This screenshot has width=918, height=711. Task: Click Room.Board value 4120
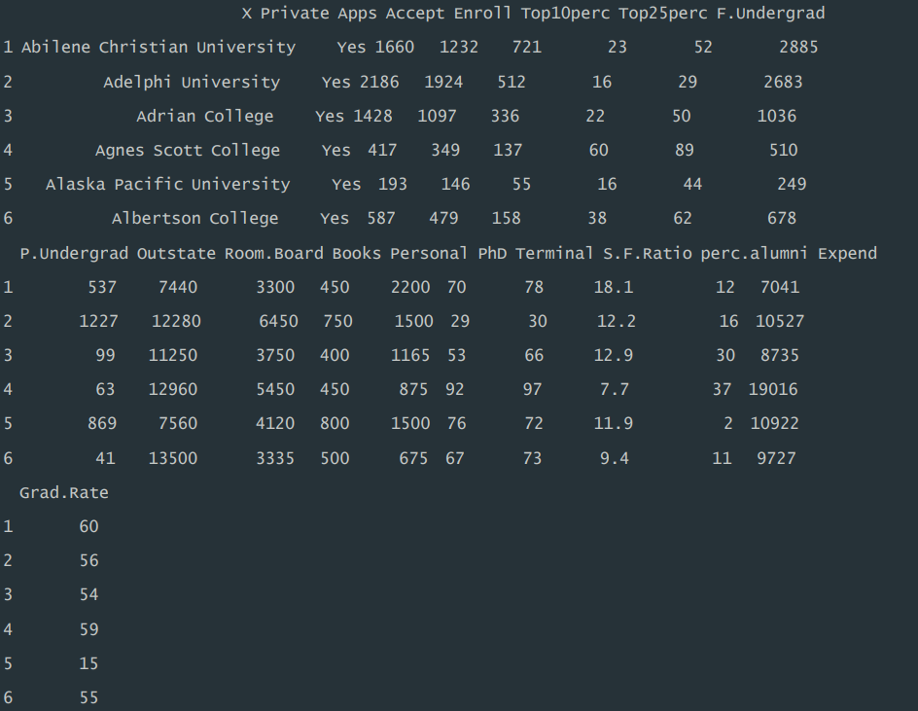click(275, 423)
